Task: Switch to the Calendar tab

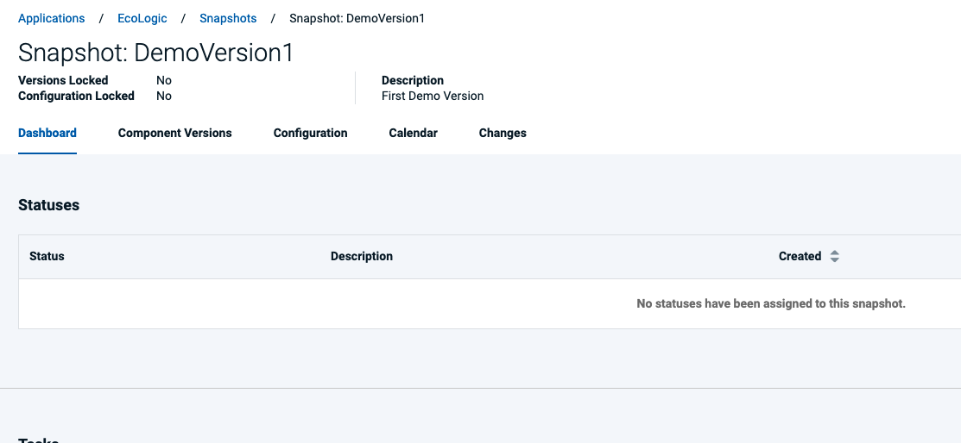Action: tap(413, 133)
